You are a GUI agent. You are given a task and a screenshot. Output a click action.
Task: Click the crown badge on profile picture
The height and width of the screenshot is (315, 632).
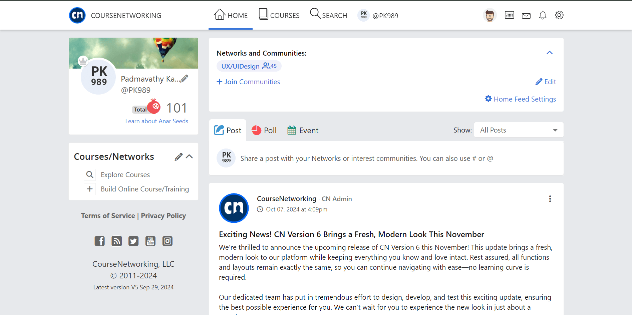click(83, 61)
